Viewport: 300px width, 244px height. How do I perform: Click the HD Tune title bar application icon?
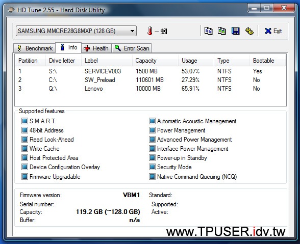(x=11, y=10)
